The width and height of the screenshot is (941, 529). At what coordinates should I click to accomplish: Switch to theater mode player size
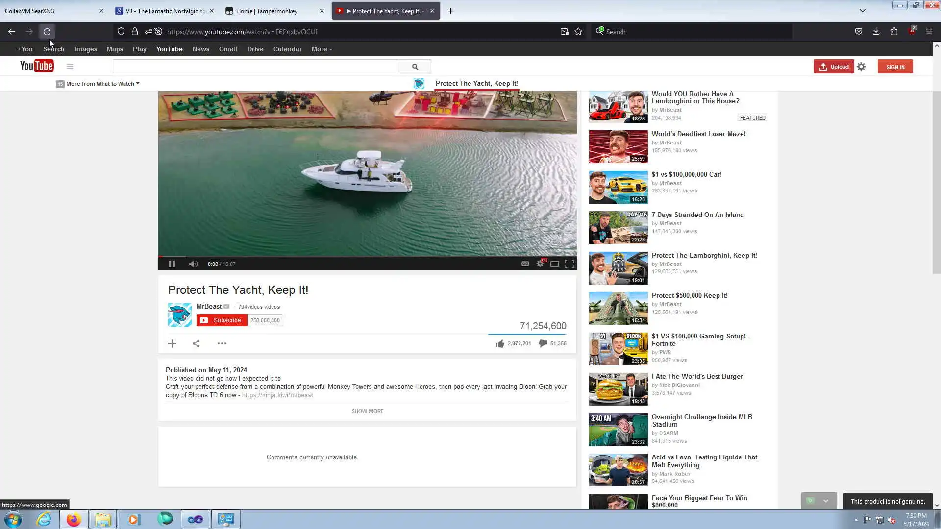point(555,264)
